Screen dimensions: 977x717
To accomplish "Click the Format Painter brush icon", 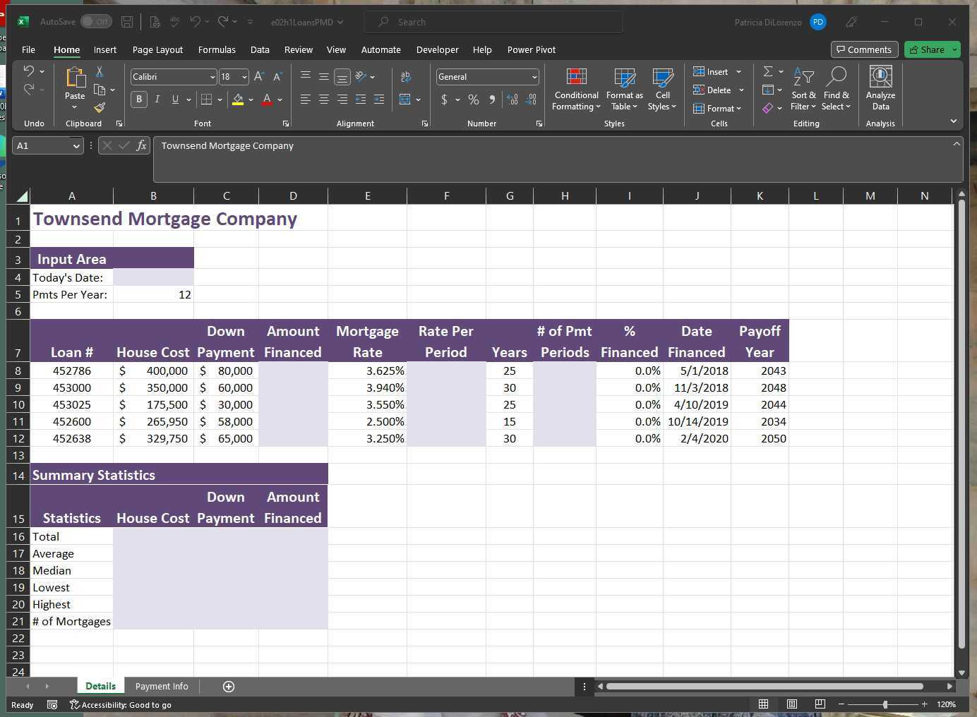I will point(100,108).
